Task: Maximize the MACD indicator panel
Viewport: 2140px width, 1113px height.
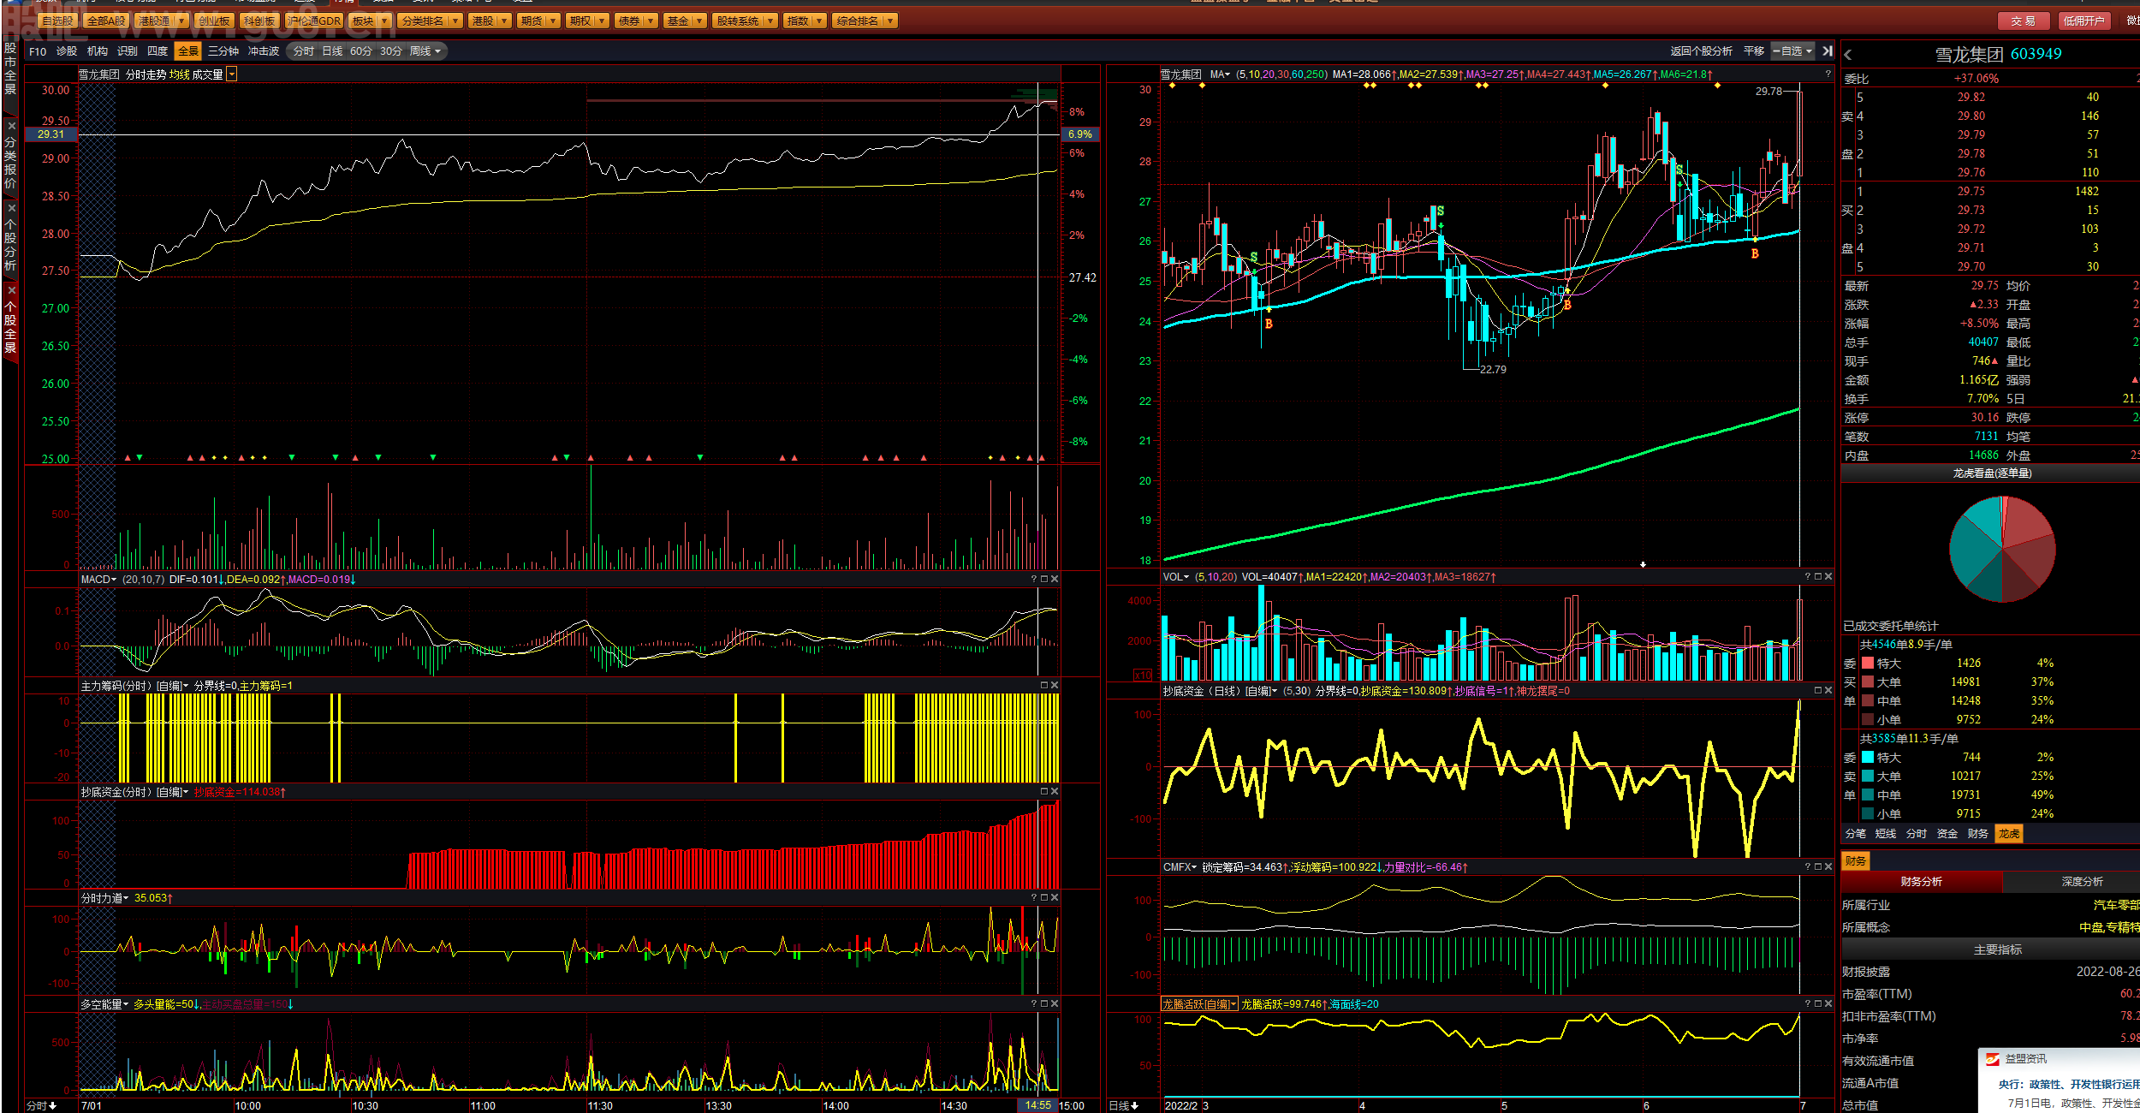Action: tap(1044, 580)
